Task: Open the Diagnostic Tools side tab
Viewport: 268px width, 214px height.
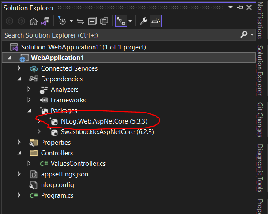Action: 260,168
